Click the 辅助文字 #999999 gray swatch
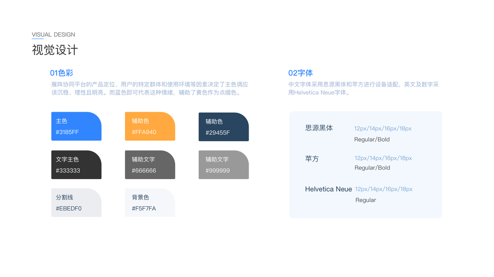The height and width of the screenshot is (277, 494). (224, 165)
